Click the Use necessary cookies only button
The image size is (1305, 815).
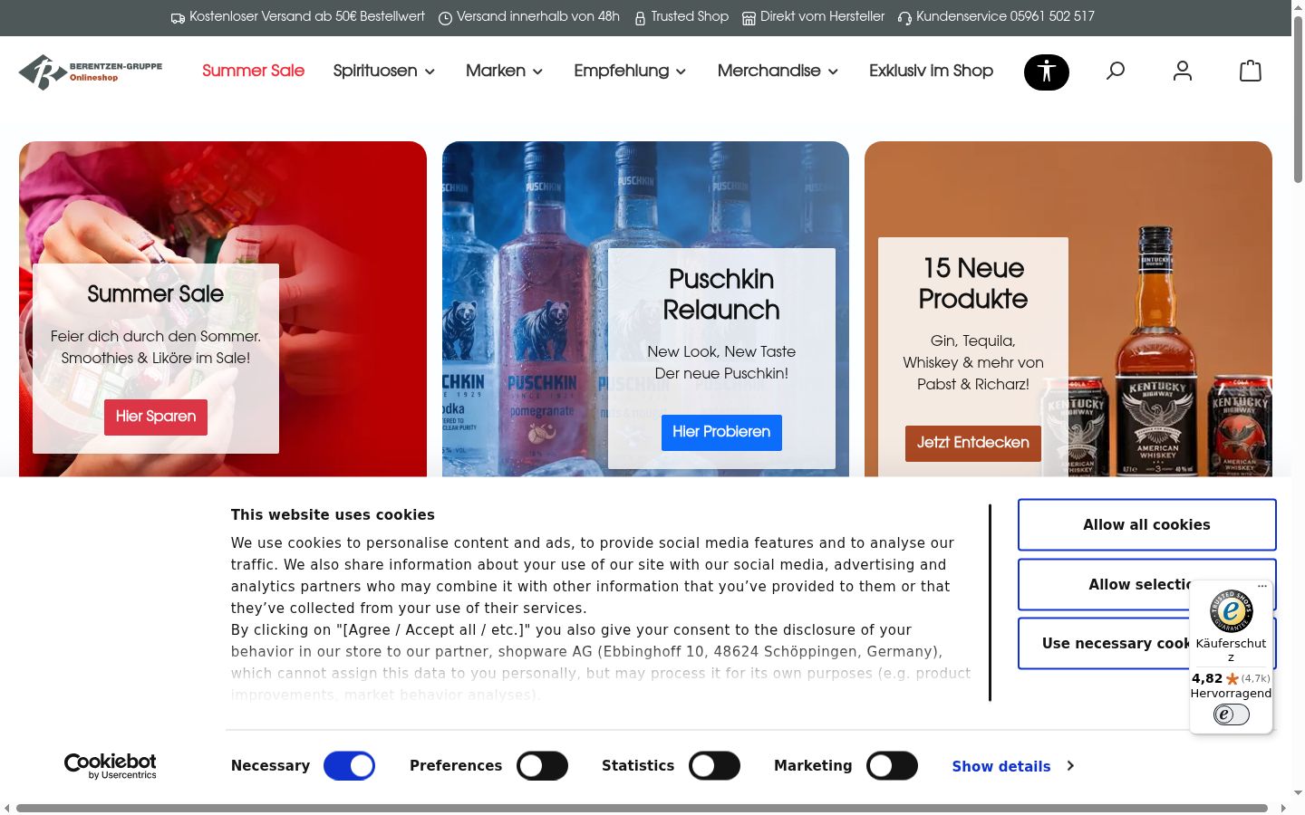click(x=1146, y=643)
